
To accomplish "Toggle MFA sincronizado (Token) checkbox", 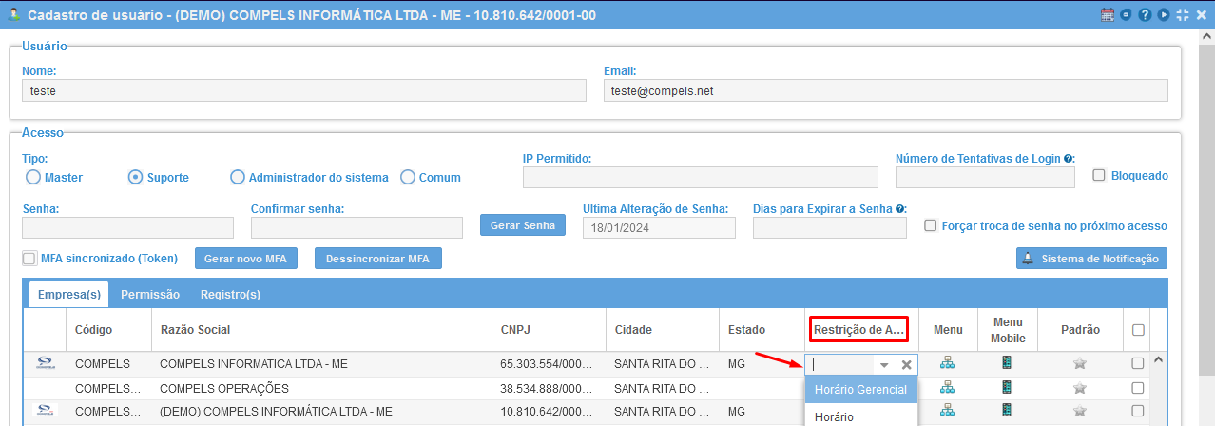I will point(29,258).
